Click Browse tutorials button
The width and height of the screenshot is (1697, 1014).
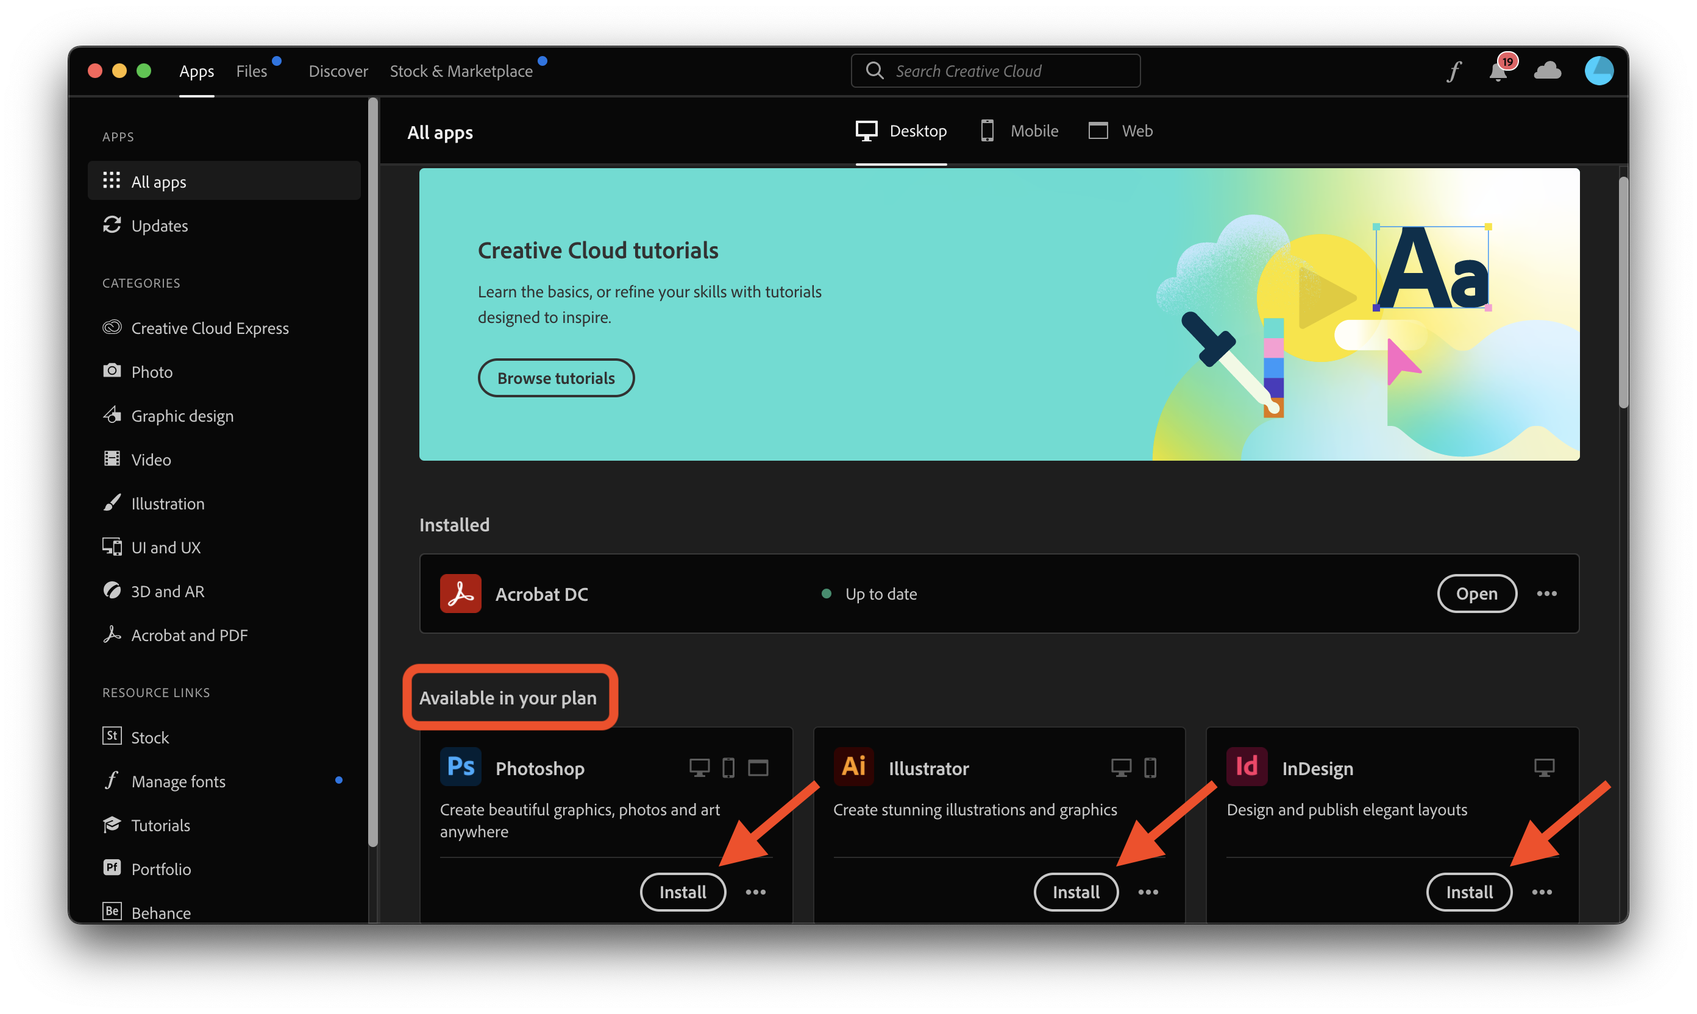tap(556, 378)
